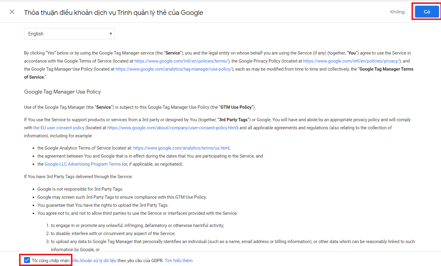
Task: Click "Google LLC Advertising Program Terms" link
Action: click(83, 164)
